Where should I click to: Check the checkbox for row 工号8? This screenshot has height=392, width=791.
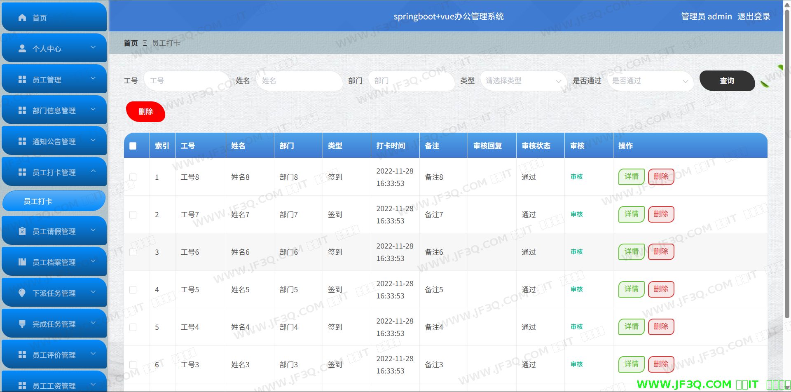(x=133, y=177)
